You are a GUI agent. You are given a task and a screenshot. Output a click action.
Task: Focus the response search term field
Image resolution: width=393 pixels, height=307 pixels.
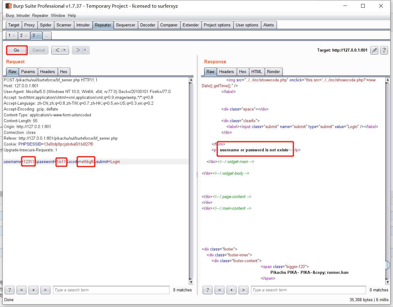(x=309, y=290)
